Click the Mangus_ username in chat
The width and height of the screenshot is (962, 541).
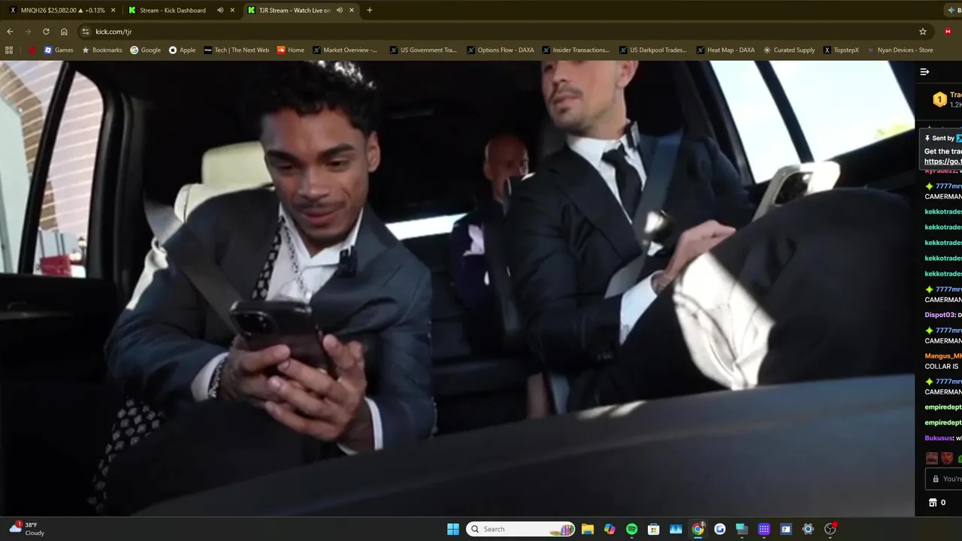point(942,356)
